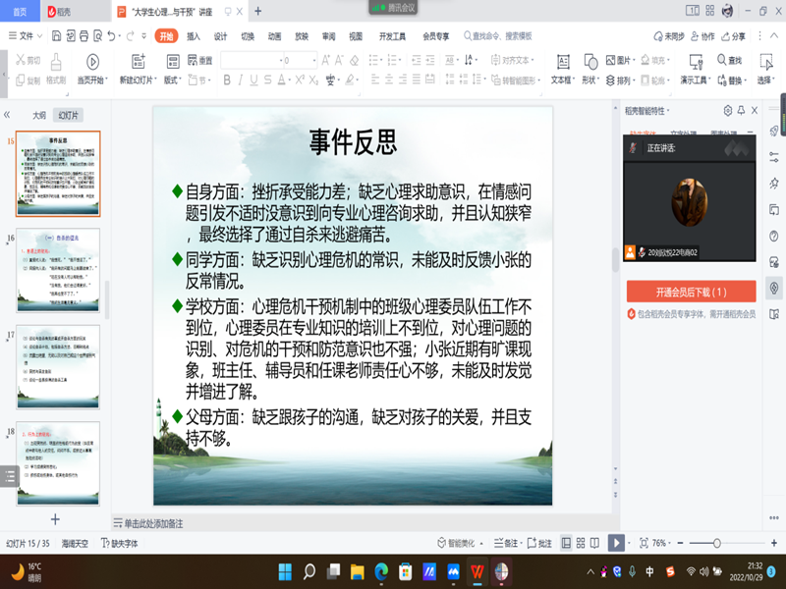Open settings gear in 稻壳智能特性 panel
This screenshot has width=786, height=589.
[727, 111]
